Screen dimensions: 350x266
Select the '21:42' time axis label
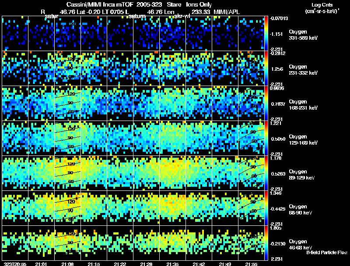(199, 264)
